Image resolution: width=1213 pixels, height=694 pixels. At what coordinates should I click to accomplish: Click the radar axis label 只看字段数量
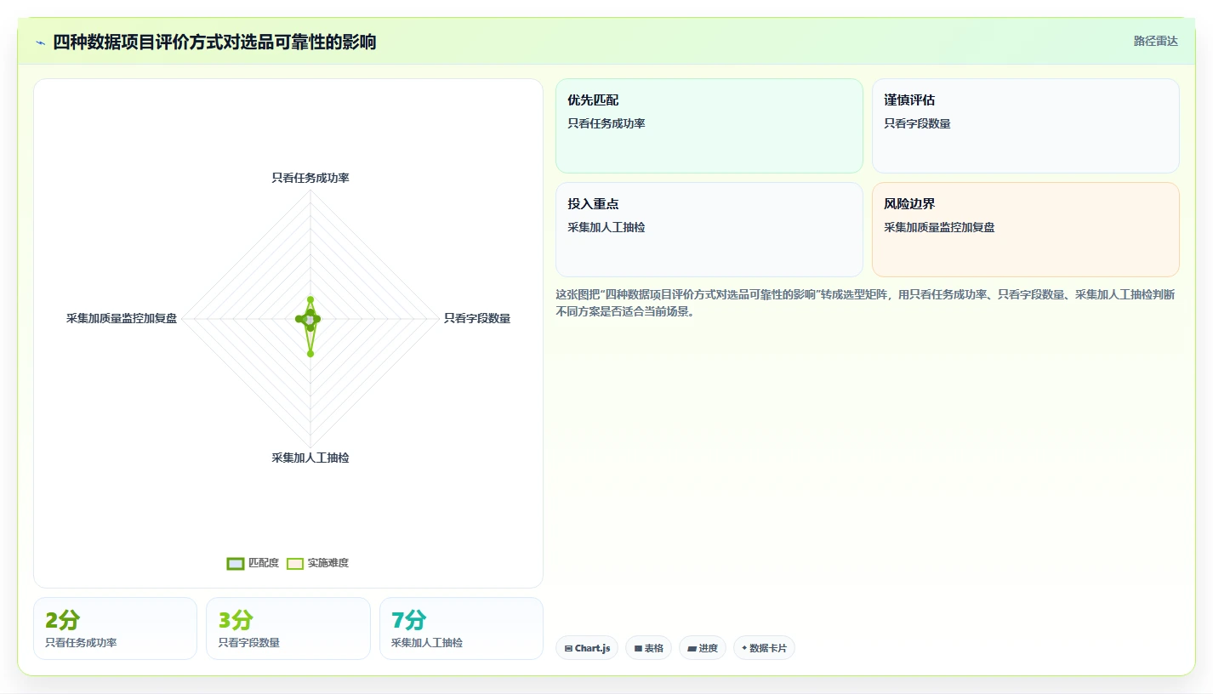tap(477, 318)
